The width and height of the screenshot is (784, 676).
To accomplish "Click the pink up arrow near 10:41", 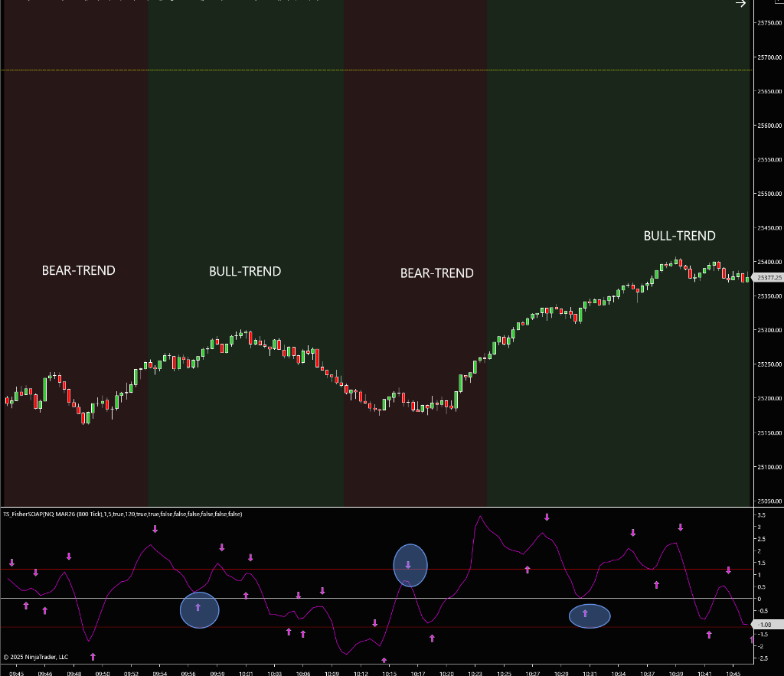I will [709, 635].
